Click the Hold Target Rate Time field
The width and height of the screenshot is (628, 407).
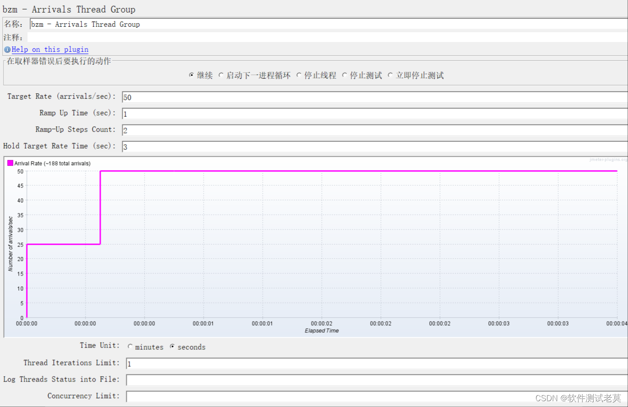(375, 147)
